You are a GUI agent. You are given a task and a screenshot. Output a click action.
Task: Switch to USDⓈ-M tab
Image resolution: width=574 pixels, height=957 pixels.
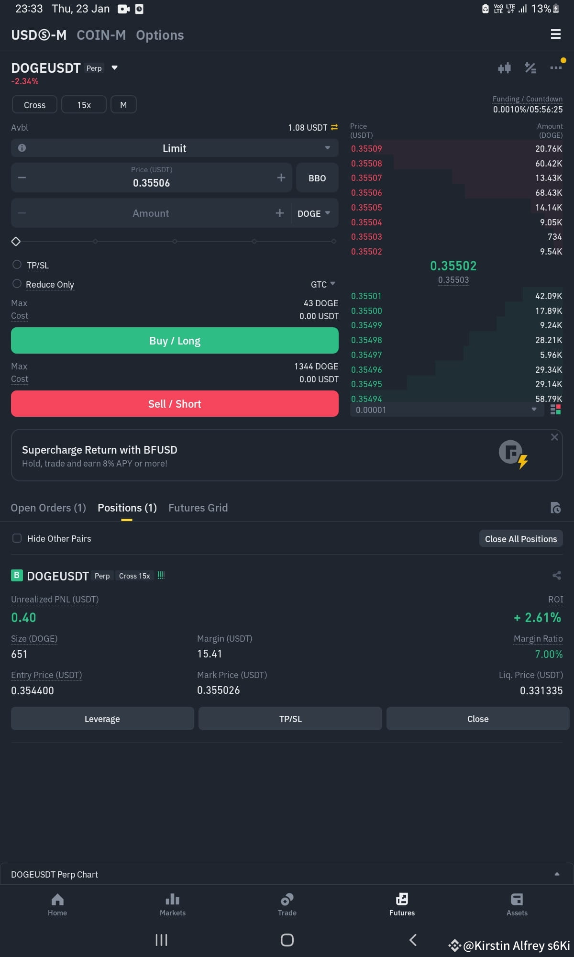coord(39,35)
